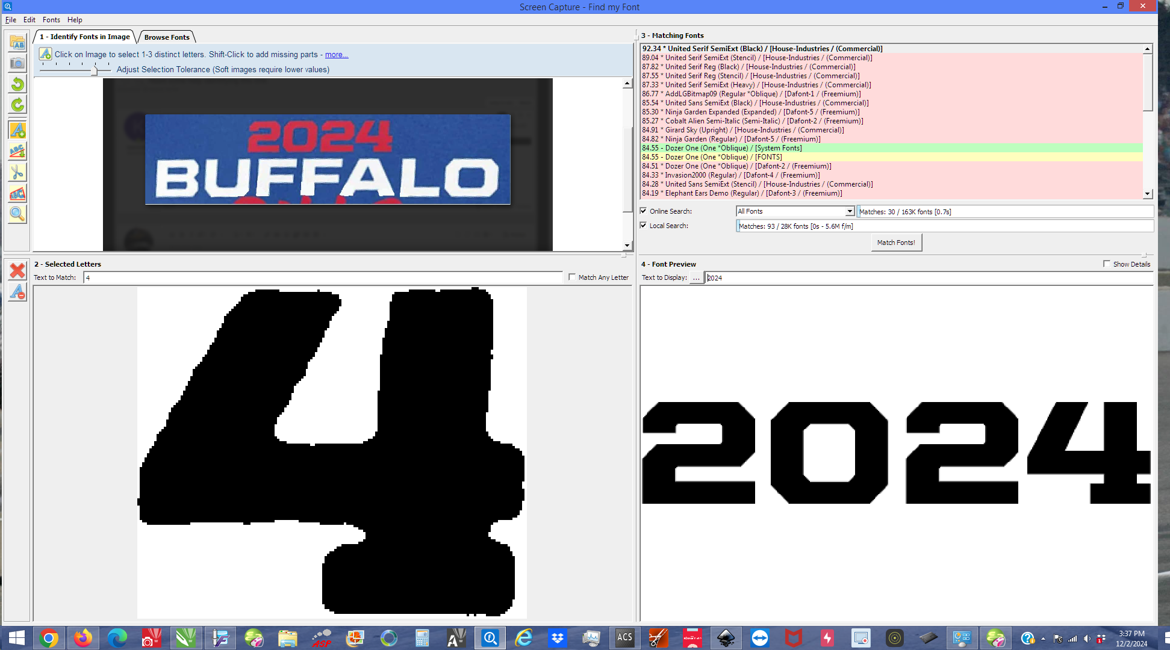Click in the Text to Display field
This screenshot has height=650, width=1170.
coord(929,277)
